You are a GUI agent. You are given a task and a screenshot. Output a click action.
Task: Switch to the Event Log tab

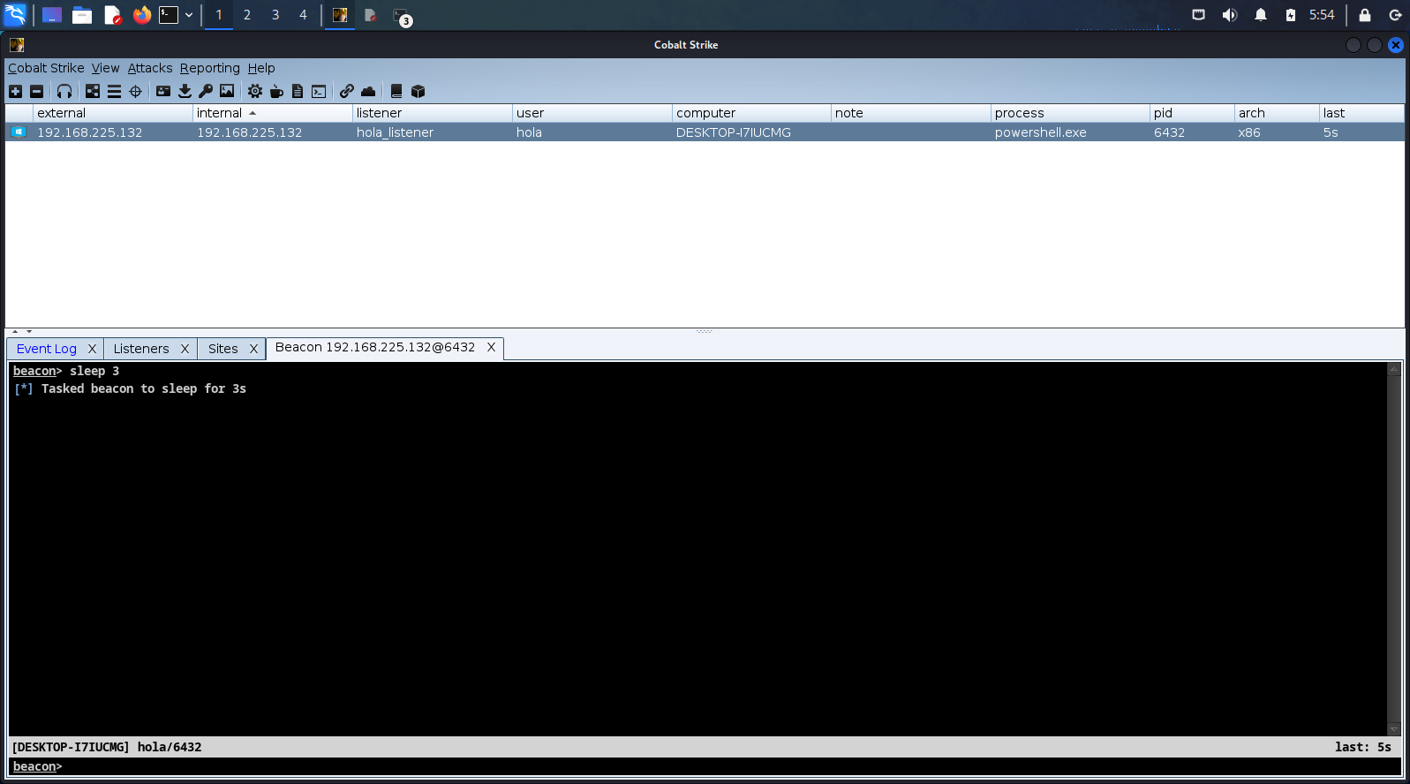(x=47, y=349)
